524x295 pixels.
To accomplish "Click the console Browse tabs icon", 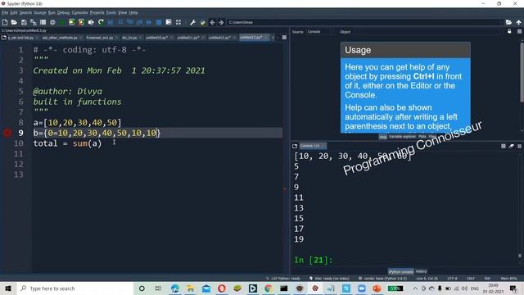I will 295,146.
